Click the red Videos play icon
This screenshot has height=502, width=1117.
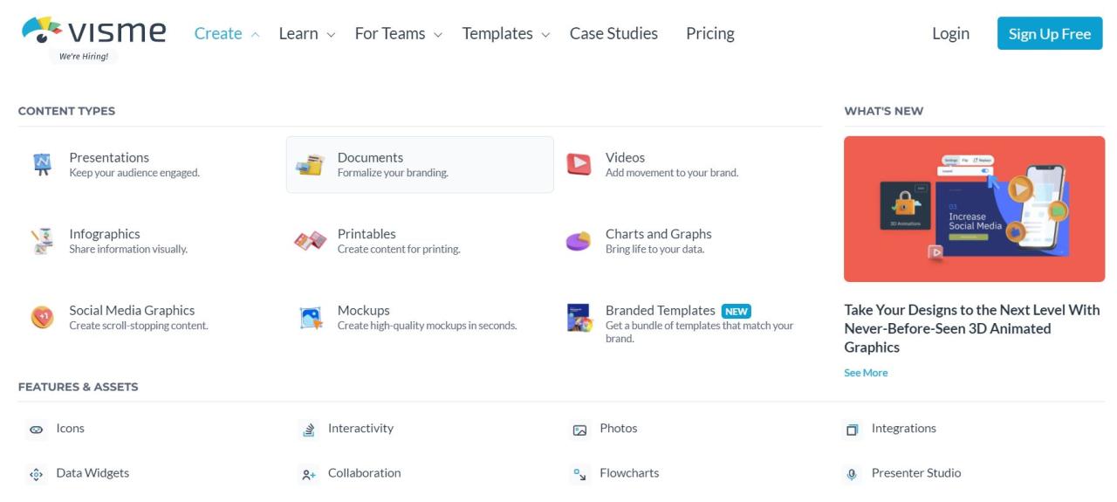pyautogui.click(x=578, y=164)
